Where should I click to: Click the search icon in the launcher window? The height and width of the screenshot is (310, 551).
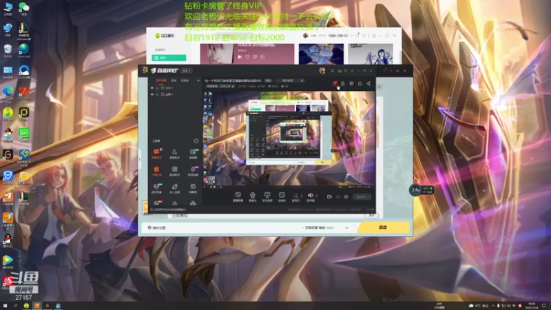[x=380, y=87]
